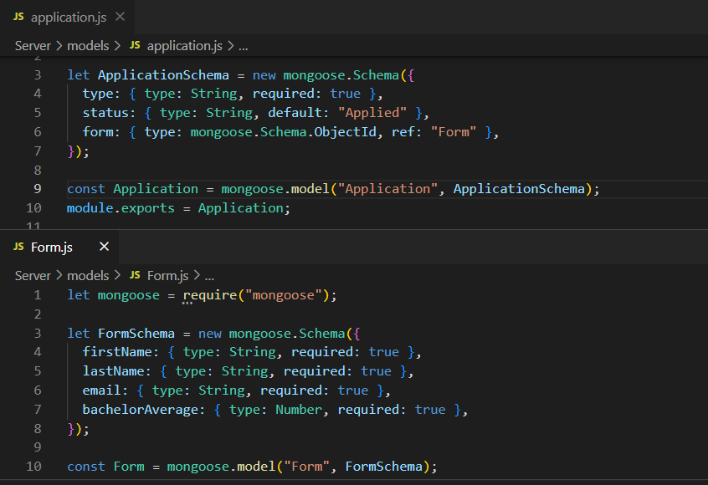Image resolution: width=708 pixels, height=485 pixels.
Task: Place cursor on module.exports line
Action: click(x=177, y=208)
